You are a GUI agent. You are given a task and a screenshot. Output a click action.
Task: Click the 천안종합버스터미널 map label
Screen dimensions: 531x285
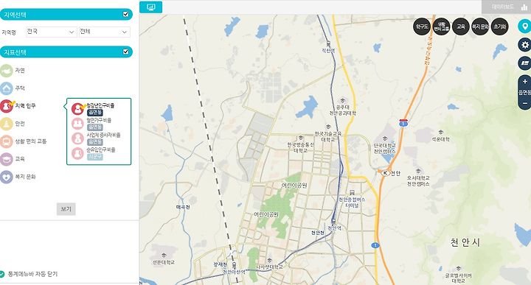[x=352, y=203]
